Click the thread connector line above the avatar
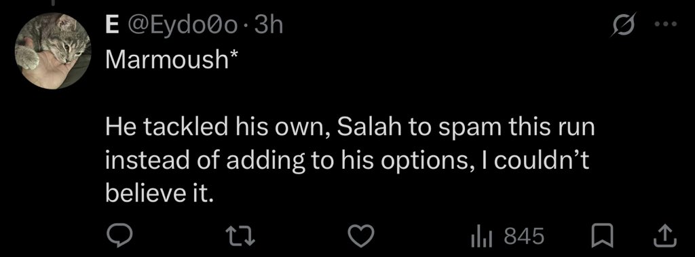 pyautogui.click(x=52, y=3)
